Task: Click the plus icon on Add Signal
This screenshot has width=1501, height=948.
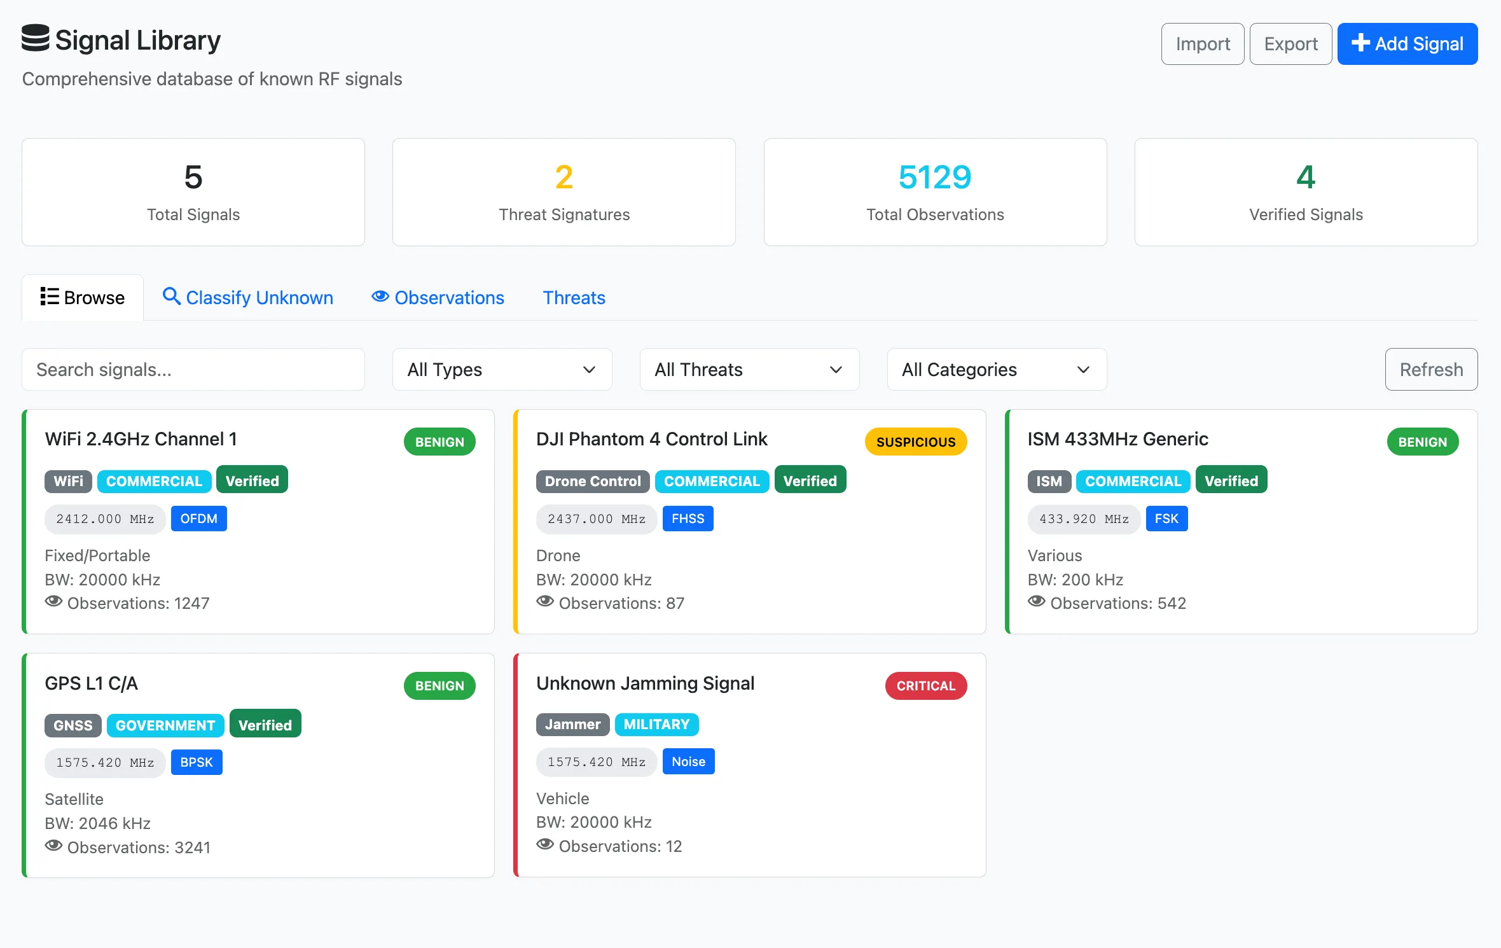Action: [1360, 43]
